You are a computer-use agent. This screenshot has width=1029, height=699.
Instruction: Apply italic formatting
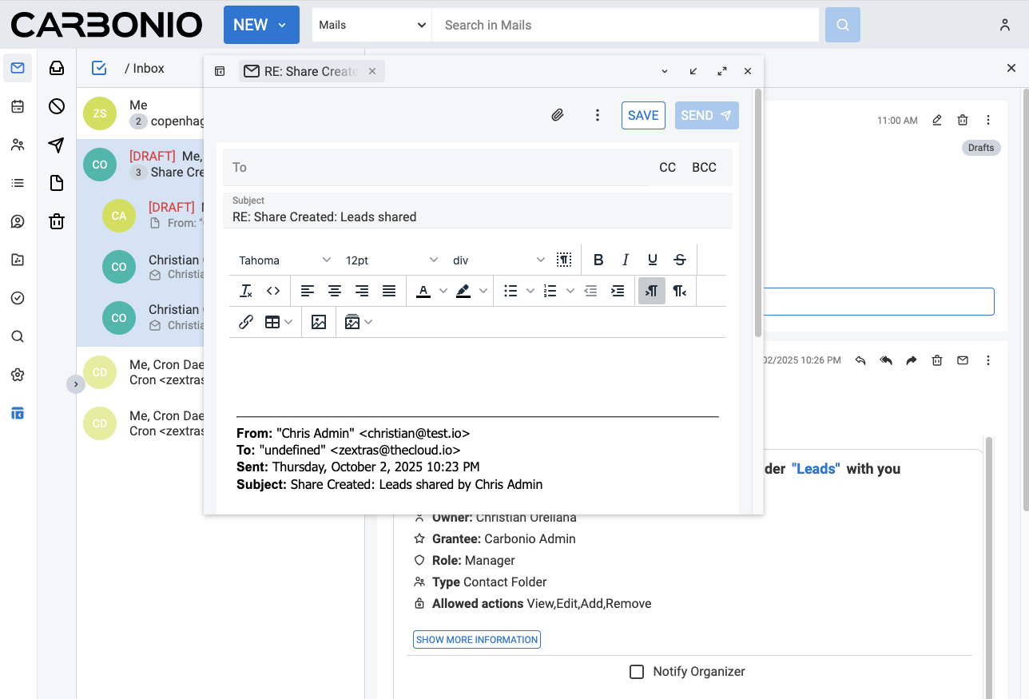click(x=626, y=260)
